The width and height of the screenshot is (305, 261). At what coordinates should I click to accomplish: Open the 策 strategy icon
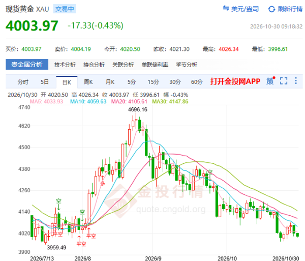pyautogui.click(x=270, y=81)
